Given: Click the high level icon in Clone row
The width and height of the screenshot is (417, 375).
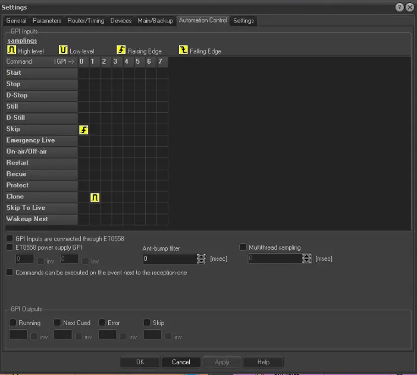Looking at the screenshot, I should pos(95,197).
